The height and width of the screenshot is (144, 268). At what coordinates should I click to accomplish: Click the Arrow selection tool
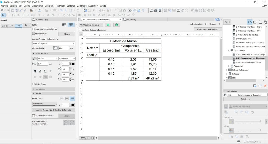click(4, 15)
